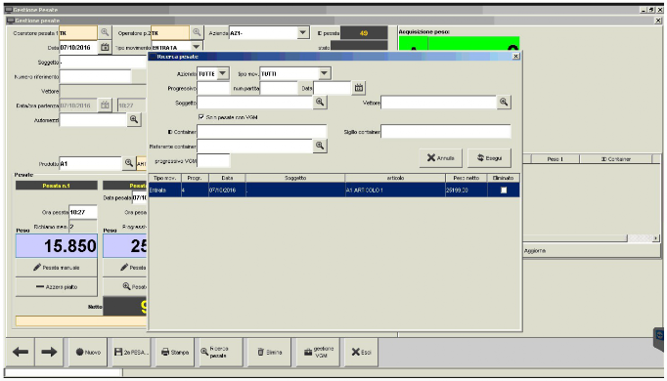The image size is (667, 381).
Task: Click 2a PESA save button
Action: click(x=131, y=352)
